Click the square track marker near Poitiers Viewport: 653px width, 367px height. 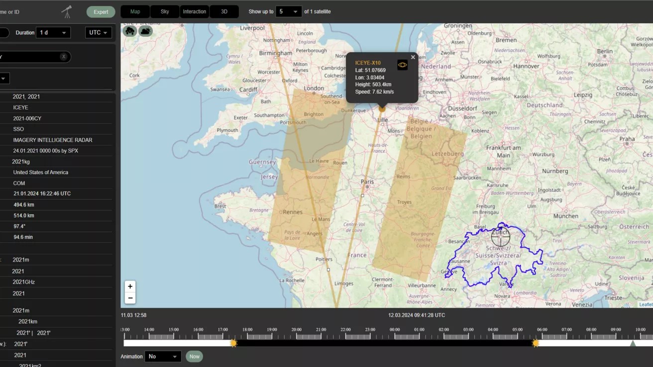tap(328, 270)
